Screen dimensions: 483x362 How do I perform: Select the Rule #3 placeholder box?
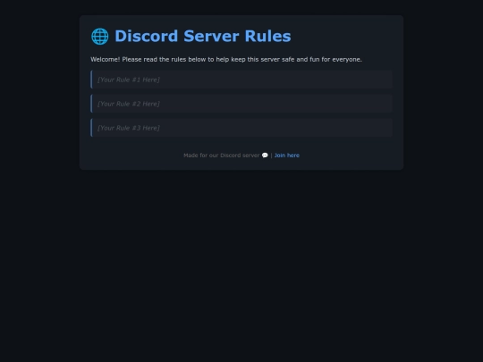click(x=241, y=128)
